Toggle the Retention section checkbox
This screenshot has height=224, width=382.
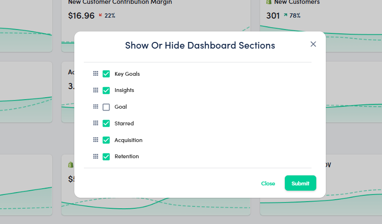[x=106, y=156]
